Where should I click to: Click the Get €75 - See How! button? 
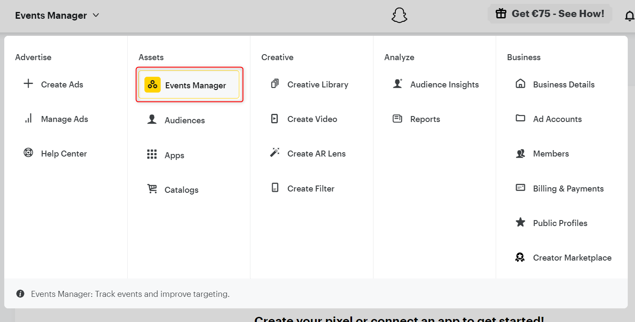coord(550,14)
